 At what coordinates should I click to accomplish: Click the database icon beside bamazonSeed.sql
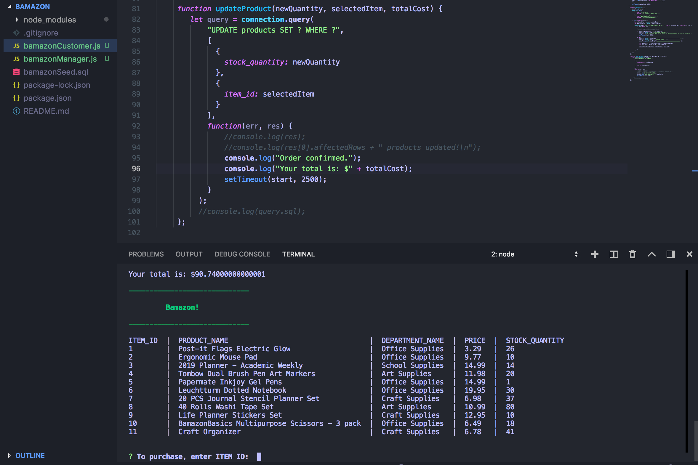click(16, 72)
